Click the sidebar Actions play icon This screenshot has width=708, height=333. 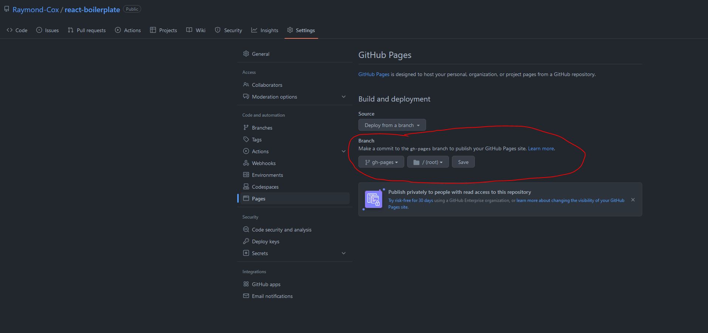246,151
